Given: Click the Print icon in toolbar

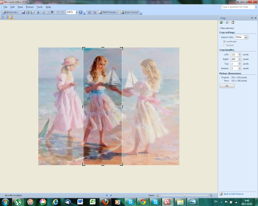Looking at the screenshot, I should [x=27, y=12].
